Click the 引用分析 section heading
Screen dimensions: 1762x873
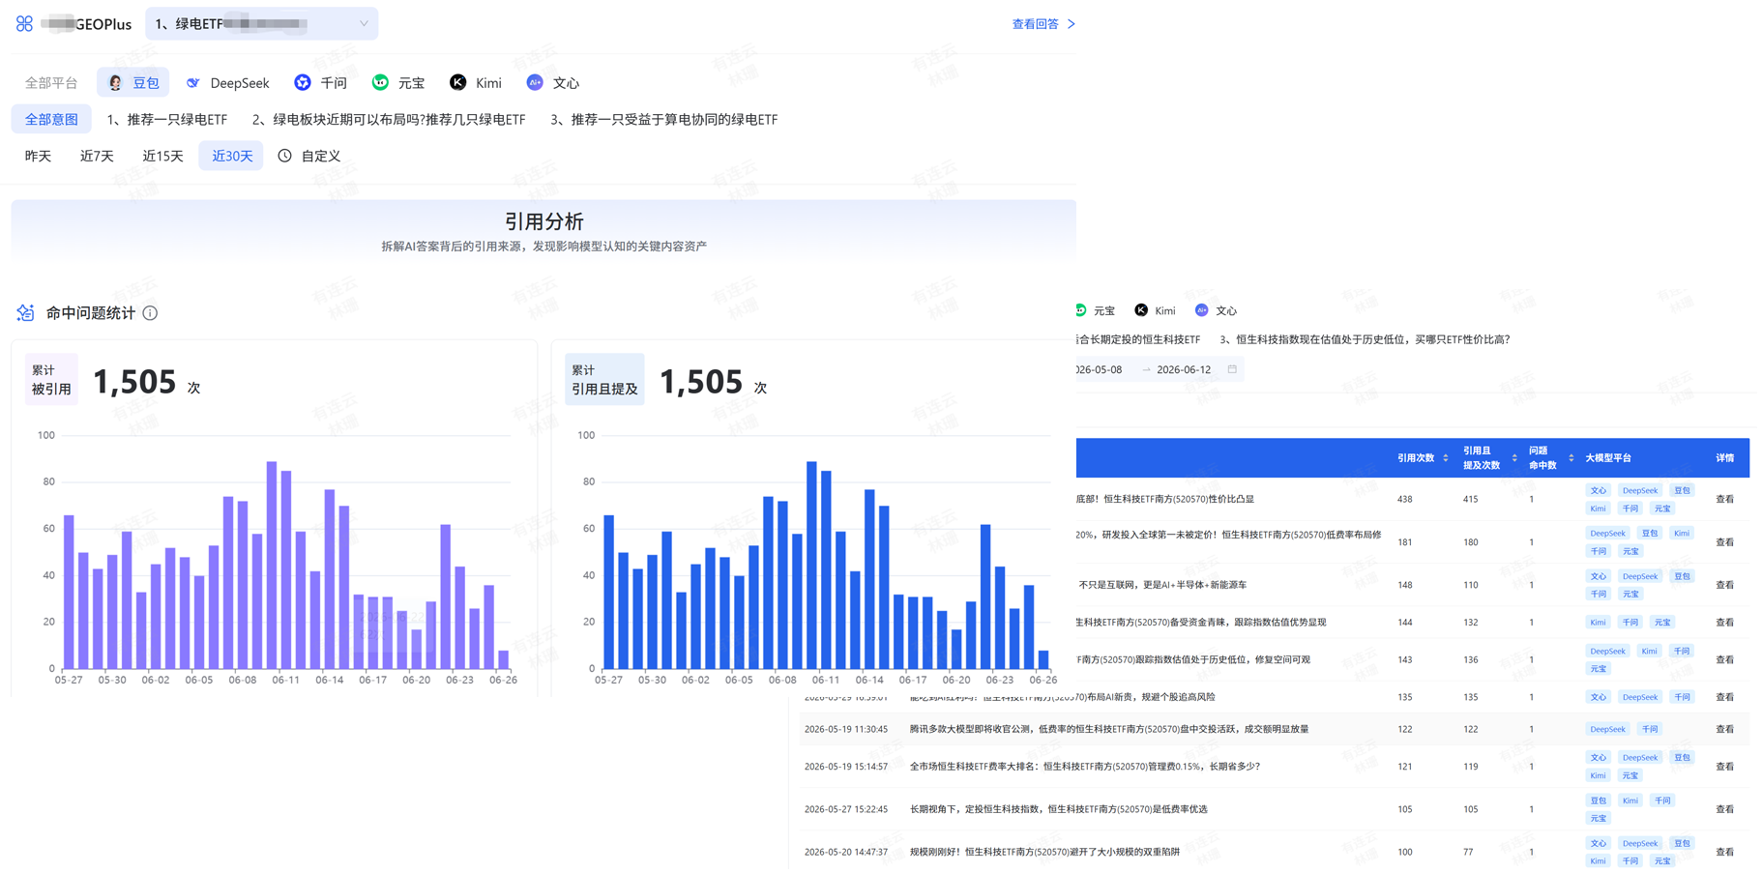click(x=543, y=221)
